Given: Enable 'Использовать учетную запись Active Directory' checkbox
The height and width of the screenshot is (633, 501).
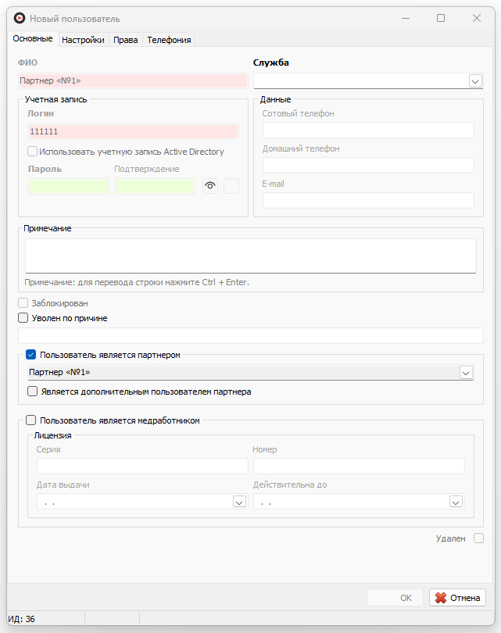Looking at the screenshot, I should point(32,152).
